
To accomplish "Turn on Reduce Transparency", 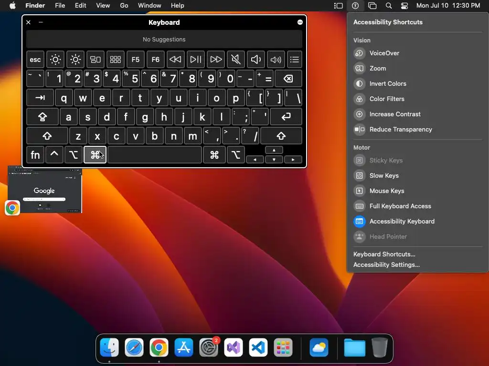I will [x=417, y=129].
